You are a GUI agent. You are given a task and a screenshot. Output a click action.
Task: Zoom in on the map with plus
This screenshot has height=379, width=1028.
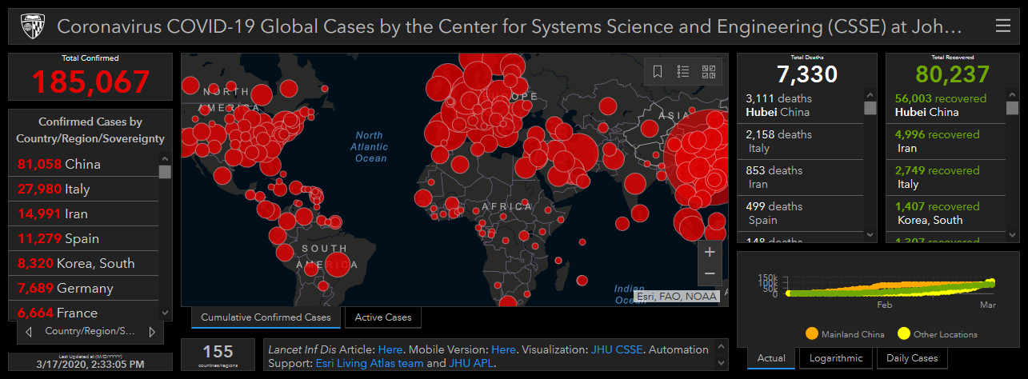coord(710,250)
